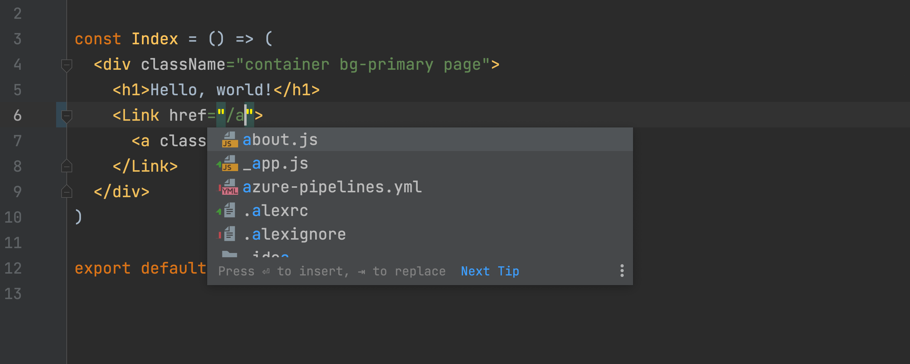
Task: Click the partially visible folder icon in suggestions
Action: pyautogui.click(x=230, y=254)
